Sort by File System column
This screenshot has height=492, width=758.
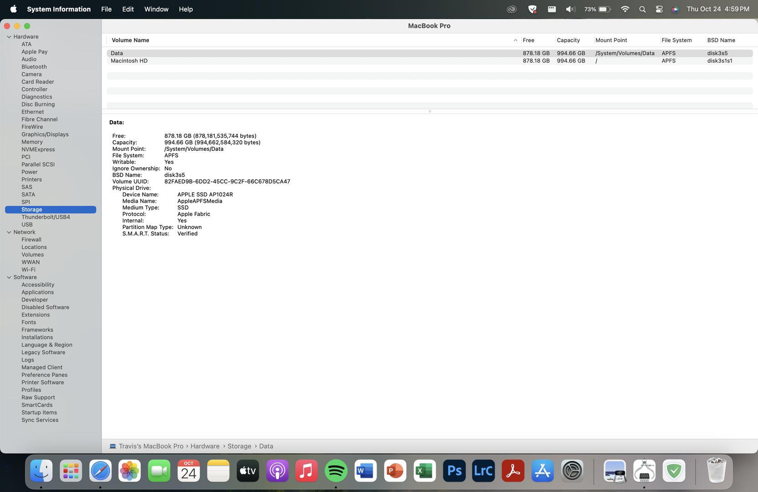[676, 40]
